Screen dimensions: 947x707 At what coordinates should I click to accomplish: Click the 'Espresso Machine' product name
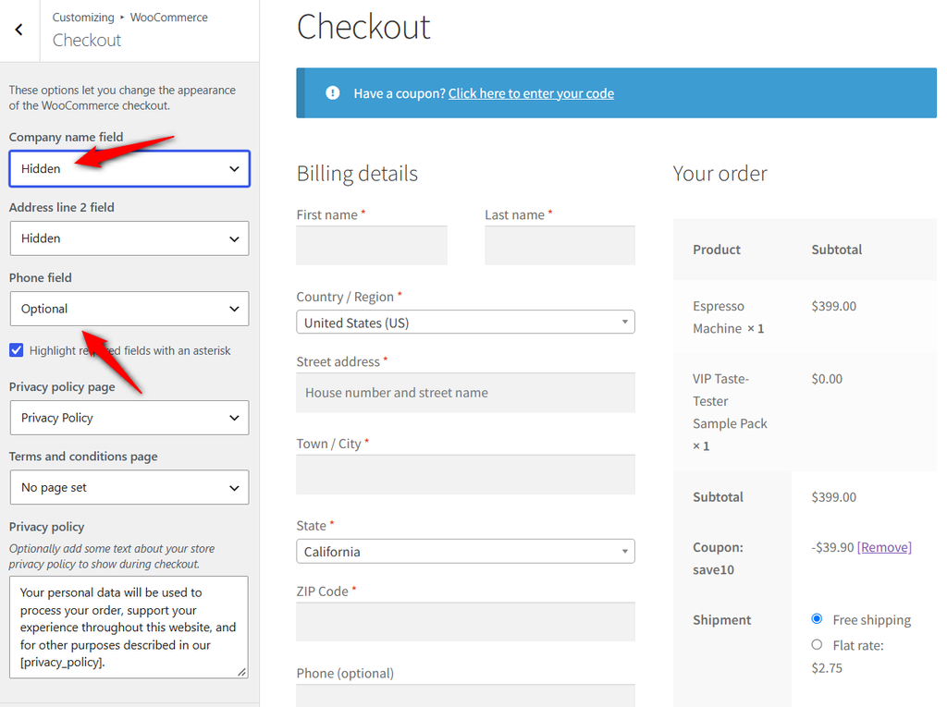click(719, 317)
